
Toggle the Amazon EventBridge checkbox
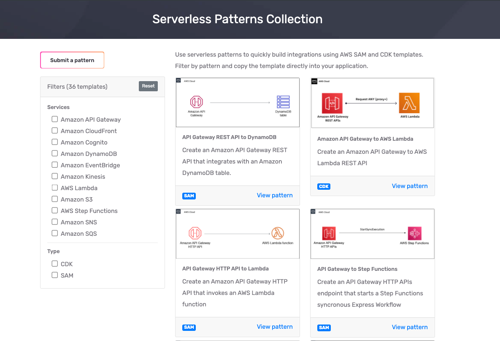pyautogui.click(x=55, y=165)
